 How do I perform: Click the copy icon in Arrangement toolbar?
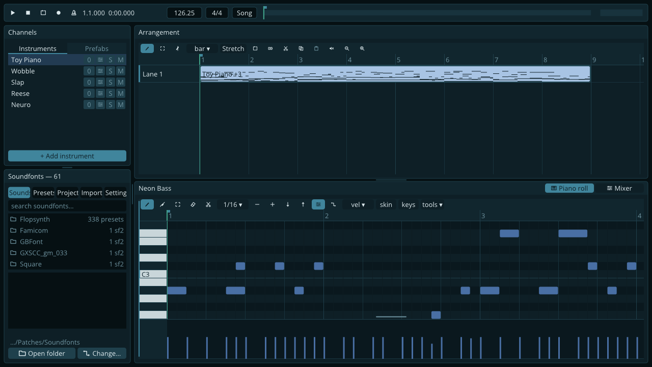click(301, 48)
